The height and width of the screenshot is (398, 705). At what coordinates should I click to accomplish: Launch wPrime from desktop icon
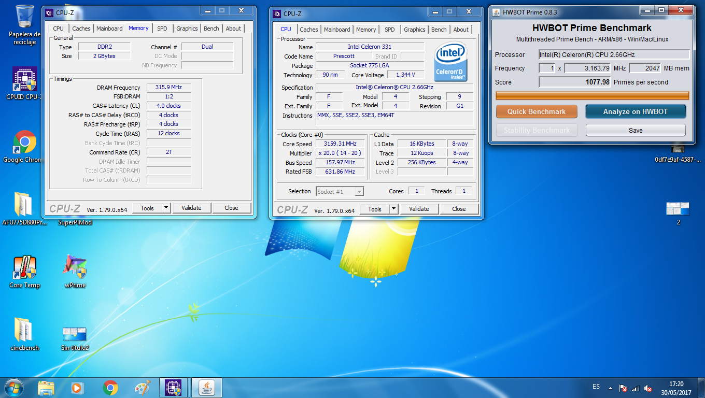point(75,272)
